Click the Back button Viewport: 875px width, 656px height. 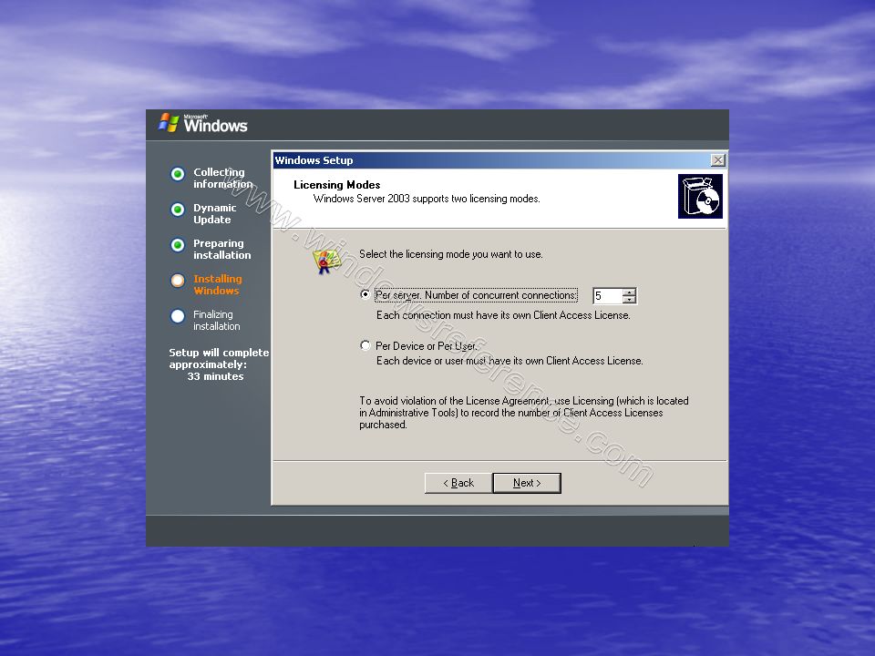(x=458, y=483)
